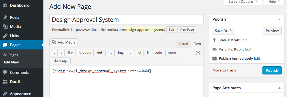Click the Add Media button
The width and height of the screenshot is (287, 97).
click(63, 42)
